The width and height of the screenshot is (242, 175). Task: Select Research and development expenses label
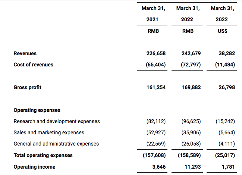(57, 121)
